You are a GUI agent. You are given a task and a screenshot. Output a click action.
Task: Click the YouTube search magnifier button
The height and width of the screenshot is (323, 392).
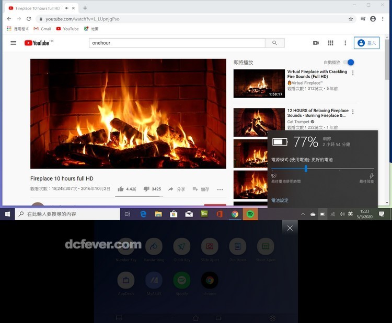point(274,43)
